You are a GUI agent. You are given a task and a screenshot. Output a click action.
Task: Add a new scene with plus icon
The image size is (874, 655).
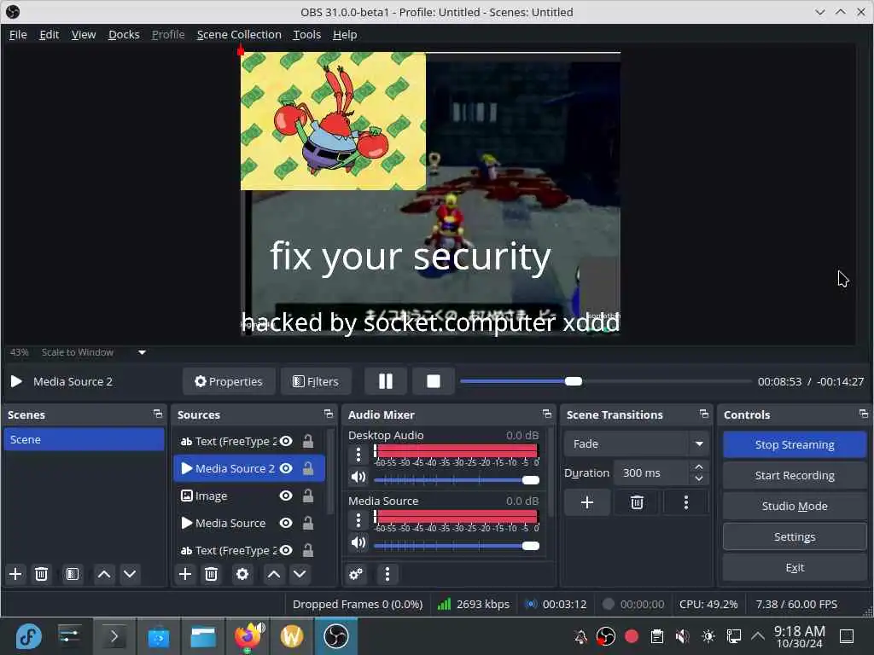tap(15, 574)
